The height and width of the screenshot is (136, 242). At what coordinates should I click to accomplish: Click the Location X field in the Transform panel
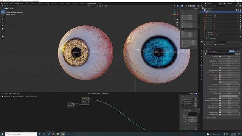[x=187, y=15]
